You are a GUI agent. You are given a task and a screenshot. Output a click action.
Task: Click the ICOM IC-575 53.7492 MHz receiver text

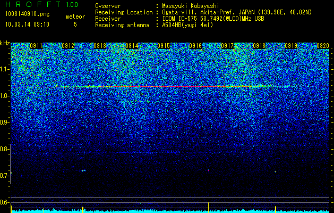[213, 19]
